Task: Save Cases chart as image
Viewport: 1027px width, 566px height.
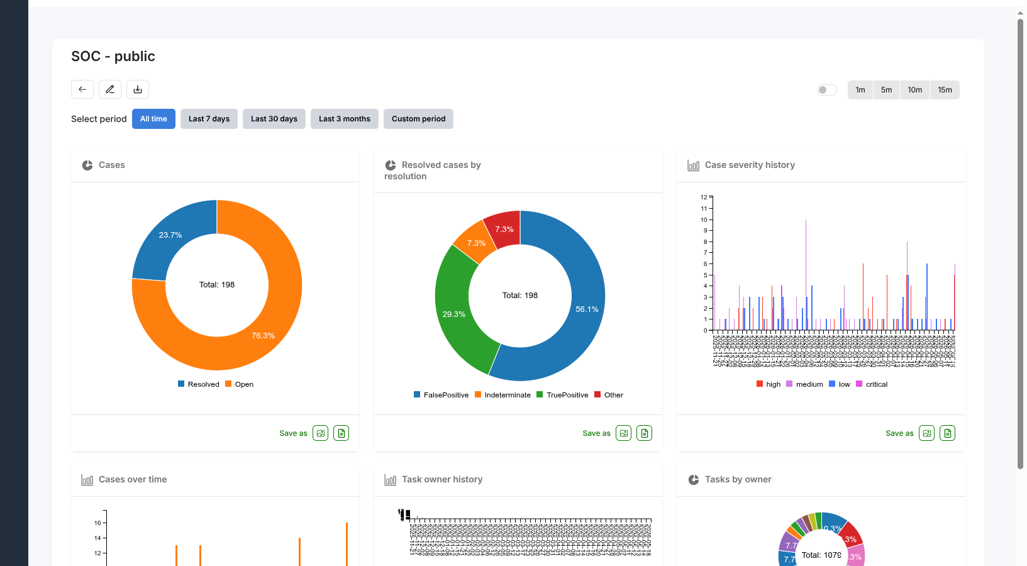Action: click(x=321, y=433)
